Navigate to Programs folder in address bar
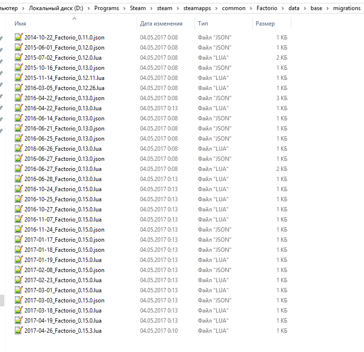This screenshot has height=352, width=364. point(106,8)
